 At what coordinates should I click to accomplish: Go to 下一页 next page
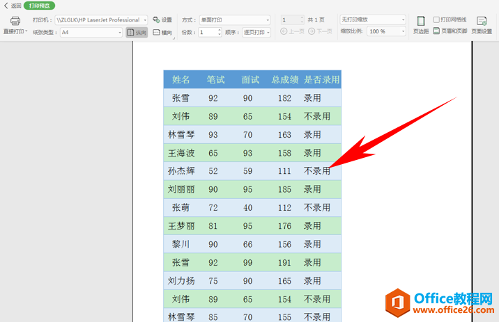(320, 31)
